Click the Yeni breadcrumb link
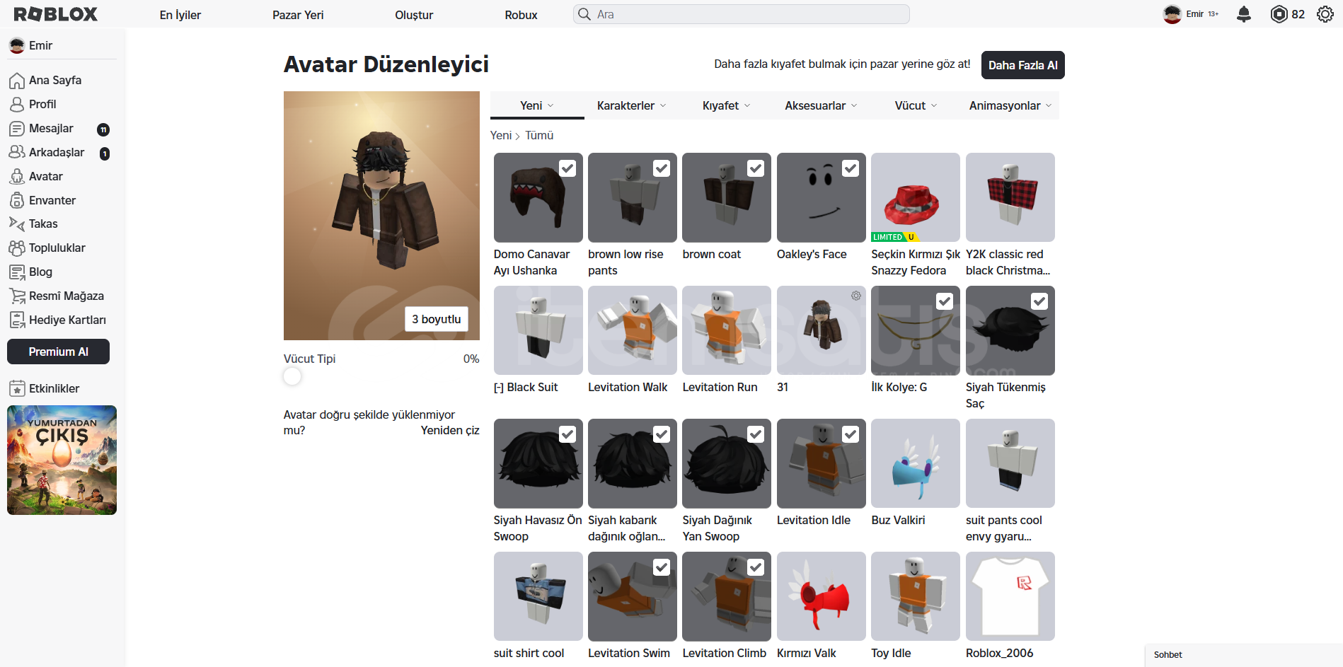1343x667 pixels. pos(500,135)
